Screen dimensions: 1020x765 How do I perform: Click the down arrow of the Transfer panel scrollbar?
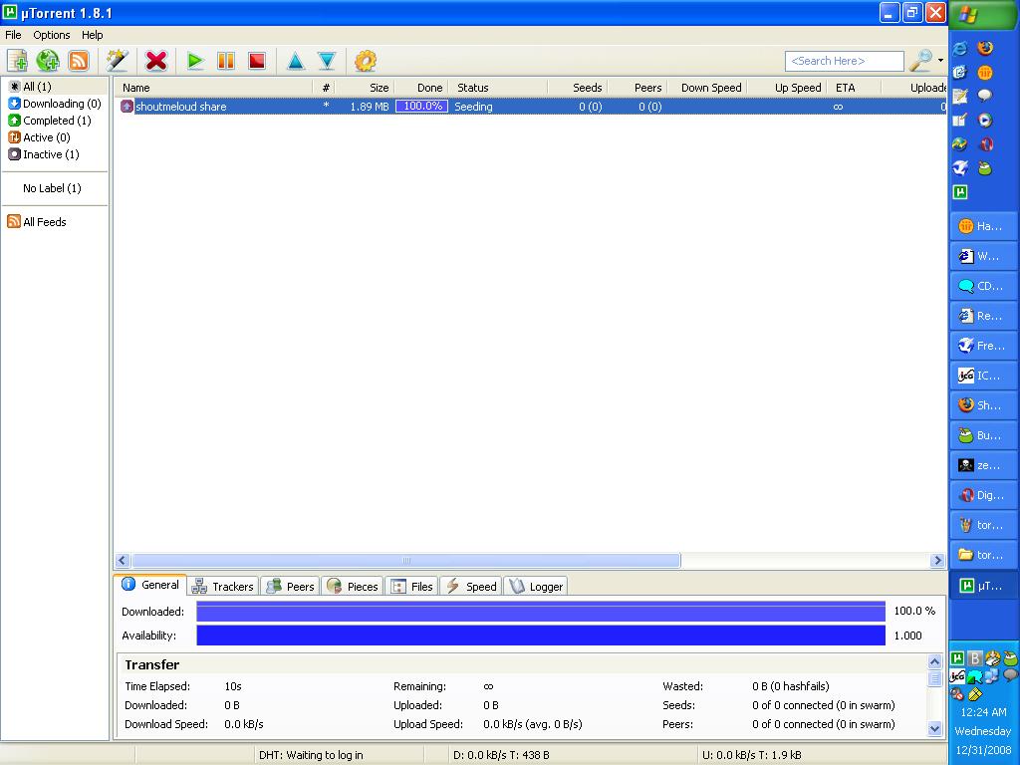934,728
